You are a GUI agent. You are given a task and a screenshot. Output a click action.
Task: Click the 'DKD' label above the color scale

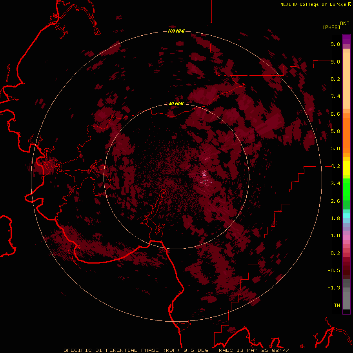click(345, 24)
